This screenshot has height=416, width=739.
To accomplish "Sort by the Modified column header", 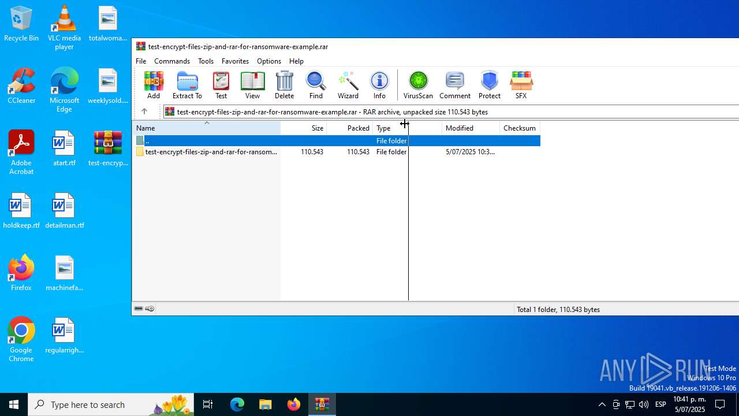I will (471, 128).
